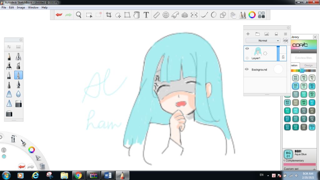The image size is (320, 180).
Task: Activate the Ellipse guide tool
Action: (x=166, y=15)
